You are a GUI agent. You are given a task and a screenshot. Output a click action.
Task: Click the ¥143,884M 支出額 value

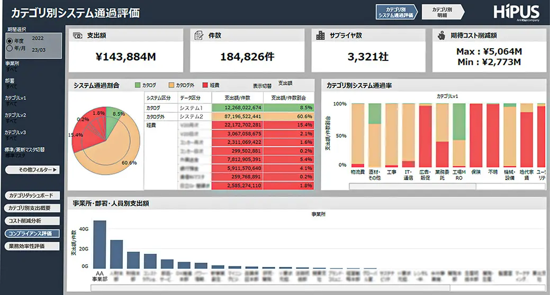point(125,57)
